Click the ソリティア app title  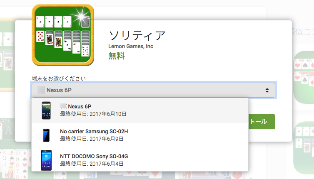pos(137,34)
